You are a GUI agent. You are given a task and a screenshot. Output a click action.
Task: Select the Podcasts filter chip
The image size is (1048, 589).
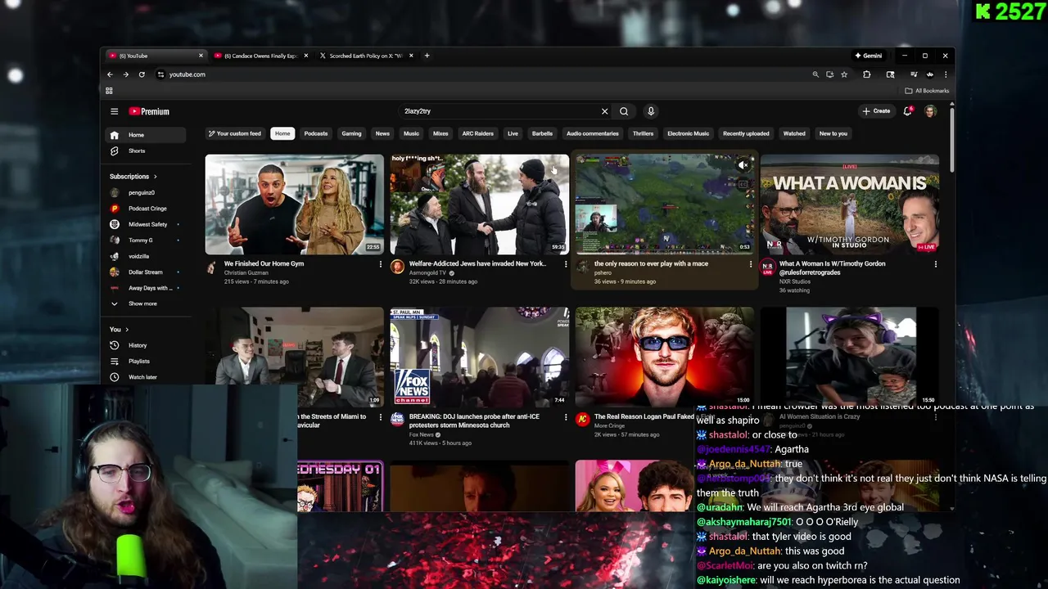[316, 133]
